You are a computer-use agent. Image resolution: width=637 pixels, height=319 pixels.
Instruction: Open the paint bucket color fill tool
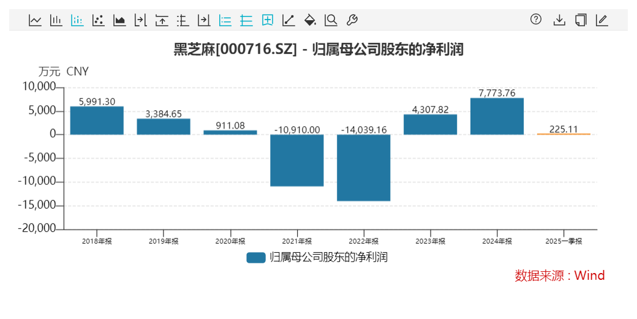[310, 20]
